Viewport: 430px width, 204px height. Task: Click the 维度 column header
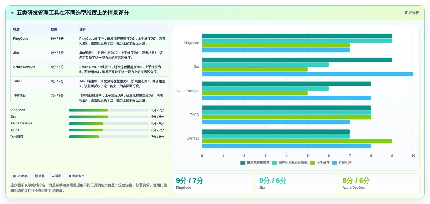click(16, 29)
